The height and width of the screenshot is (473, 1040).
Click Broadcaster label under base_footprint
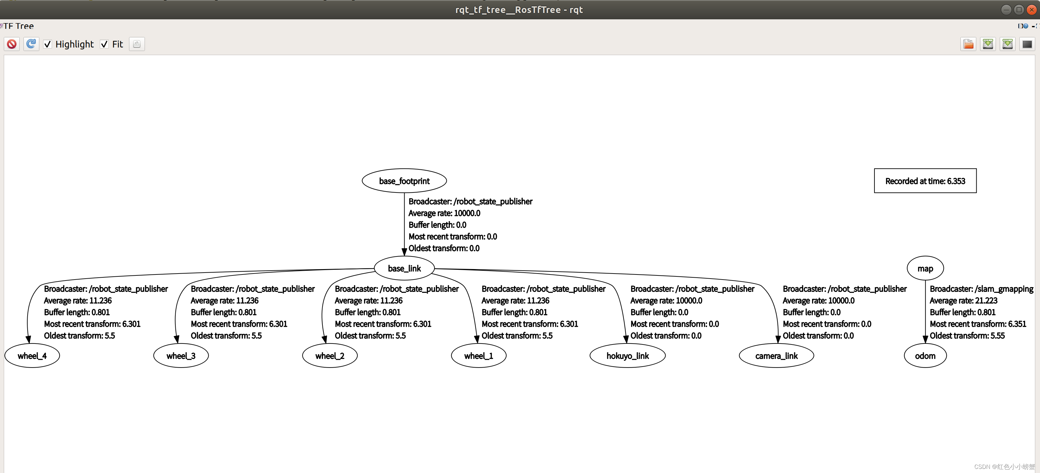(x=470, y=201)
